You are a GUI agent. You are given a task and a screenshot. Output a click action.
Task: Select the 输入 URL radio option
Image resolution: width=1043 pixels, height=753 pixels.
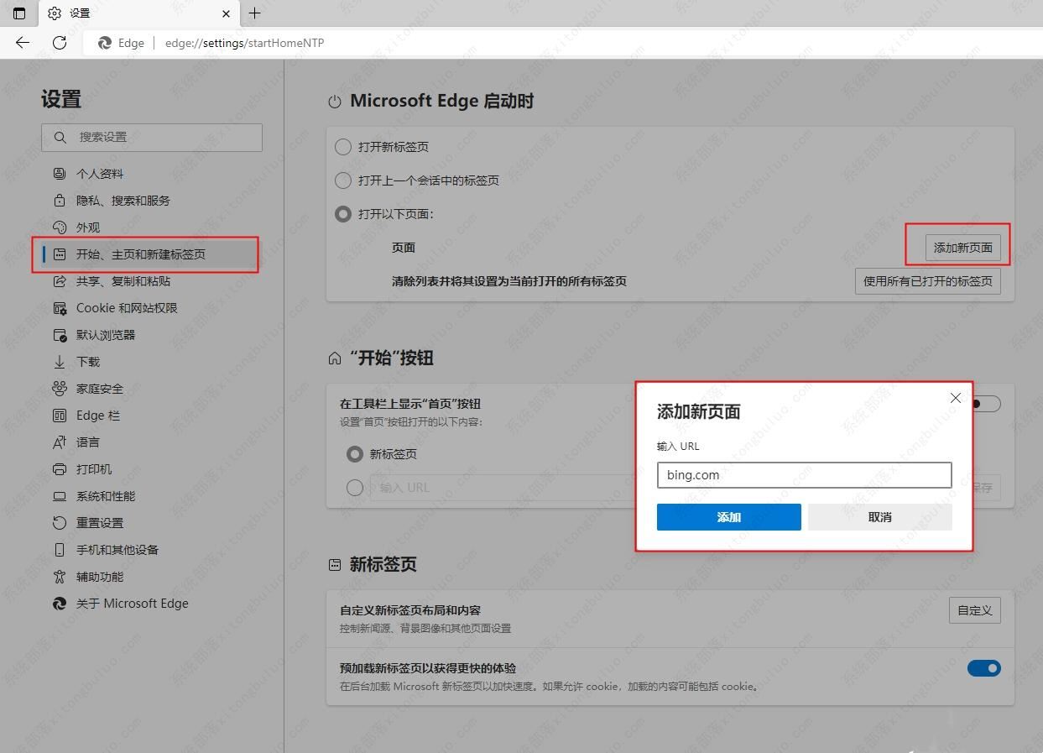(x=355, y=488)
